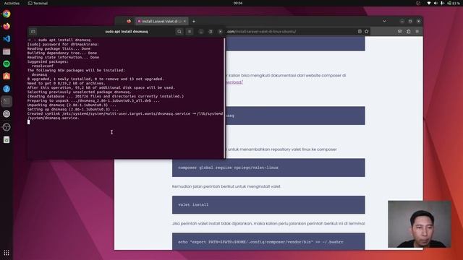The width and height of the screenshot is (463, 260).
Task: Click the valet install code block
Action: [x=268, y=204]
